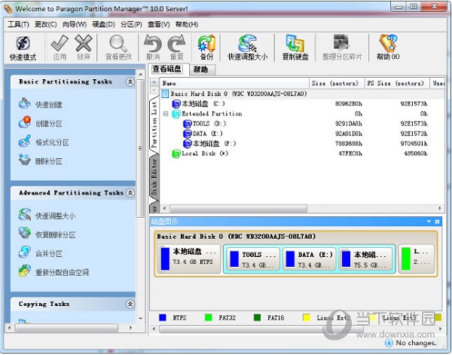The height and width of the screenshot is (355, 452).
Task: Click the 快速模式 toolbar icon
Action: (x=23, y=47)
